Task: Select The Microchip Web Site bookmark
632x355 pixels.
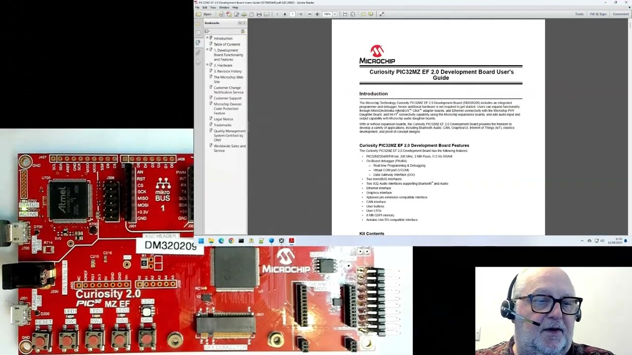Action: (228, 79)
